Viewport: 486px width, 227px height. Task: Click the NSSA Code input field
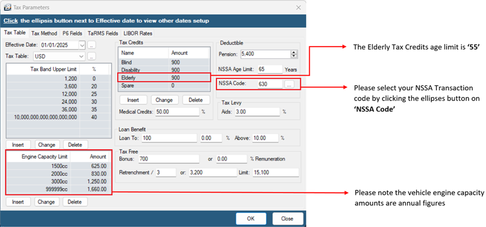tap(270, 84)
